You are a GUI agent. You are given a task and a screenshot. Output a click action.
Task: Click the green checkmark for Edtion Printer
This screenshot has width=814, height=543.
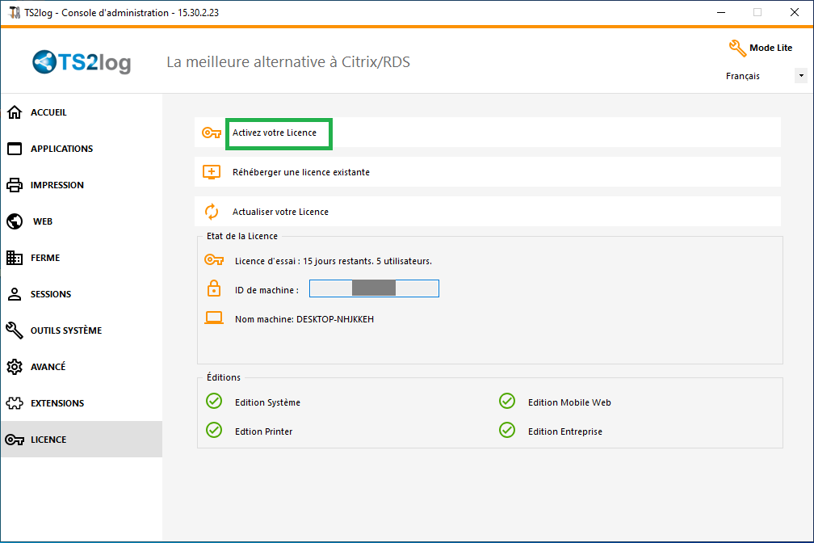pos(214,430)
